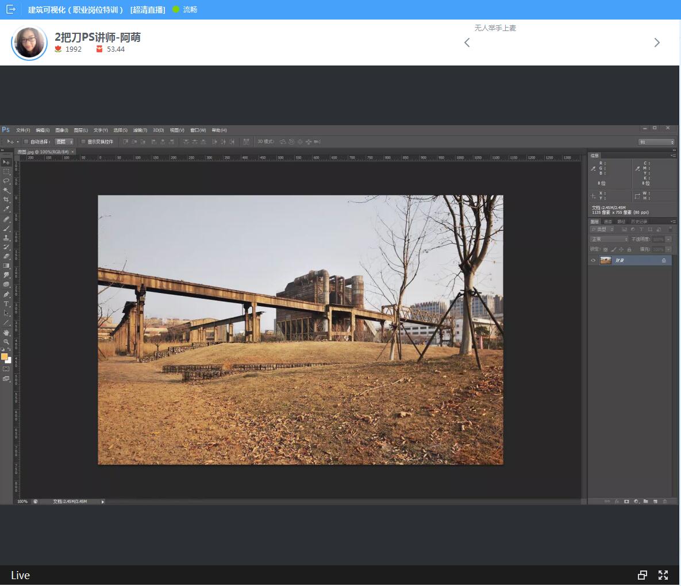Open the layer filter 类型 dropdown
This screenshot has width=681, height=586.
click(602, 229)
